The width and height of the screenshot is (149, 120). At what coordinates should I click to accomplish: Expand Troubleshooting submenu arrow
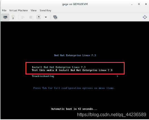click(118, 76)
